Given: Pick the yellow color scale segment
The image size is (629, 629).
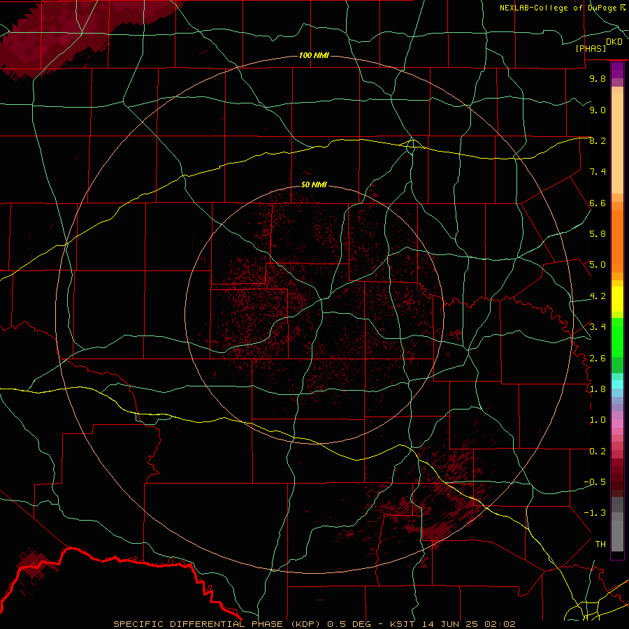Looking at the screenshot, I should pyautogui.click(x=617, y=299).
